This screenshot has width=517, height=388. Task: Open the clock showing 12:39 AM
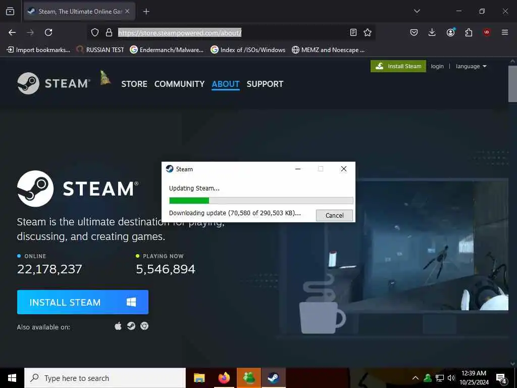(x=474, y=378)
